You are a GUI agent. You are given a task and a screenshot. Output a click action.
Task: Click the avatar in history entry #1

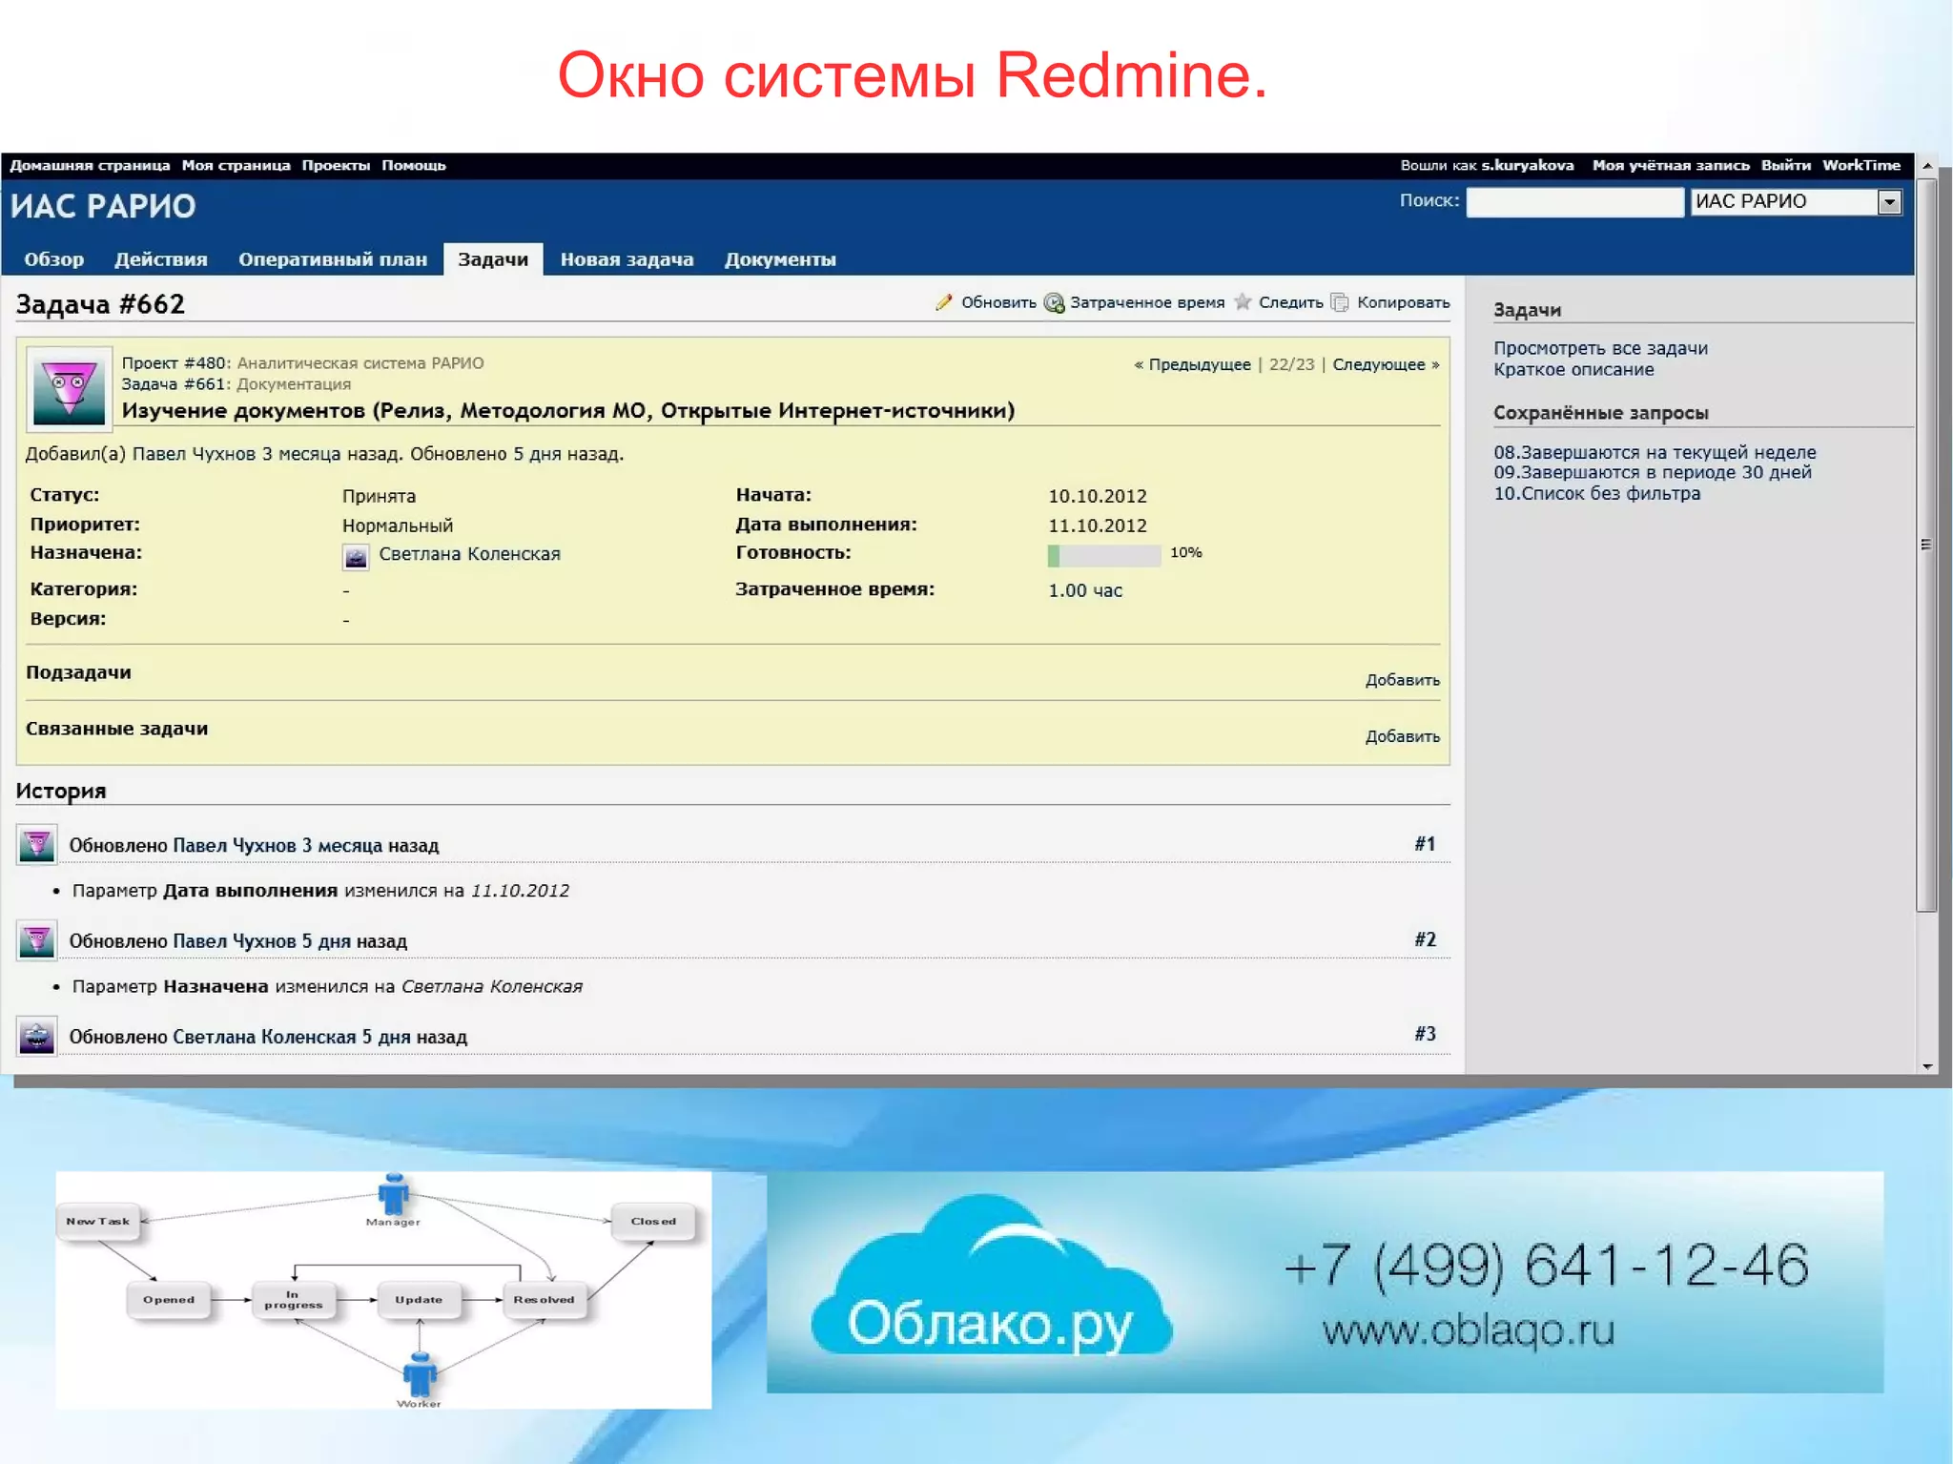36,845
